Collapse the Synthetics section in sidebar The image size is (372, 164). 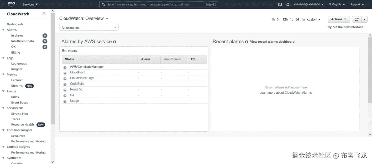(x=3, y=158)
